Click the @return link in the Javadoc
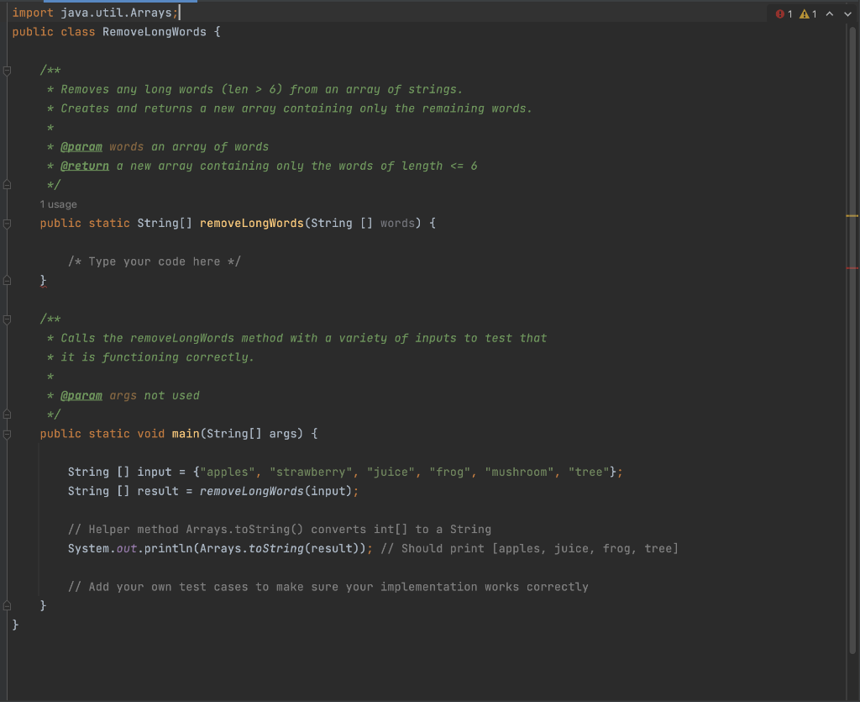The height and width of the screenshot is (702, 860). 85,166
